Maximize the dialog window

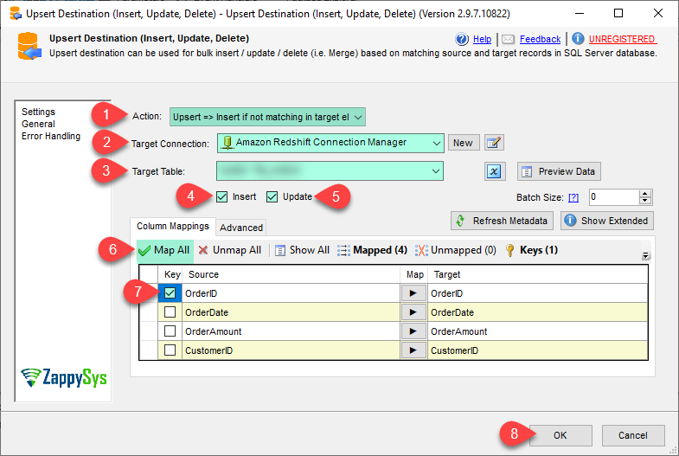pyautogui.click(x=618, y=14)
